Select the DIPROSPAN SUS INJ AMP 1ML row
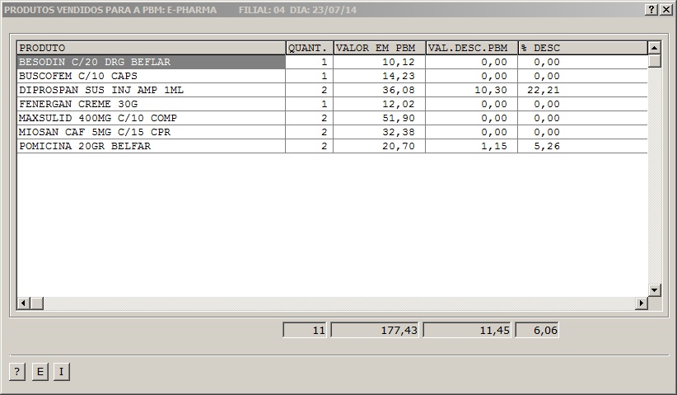 pos(151,90)
